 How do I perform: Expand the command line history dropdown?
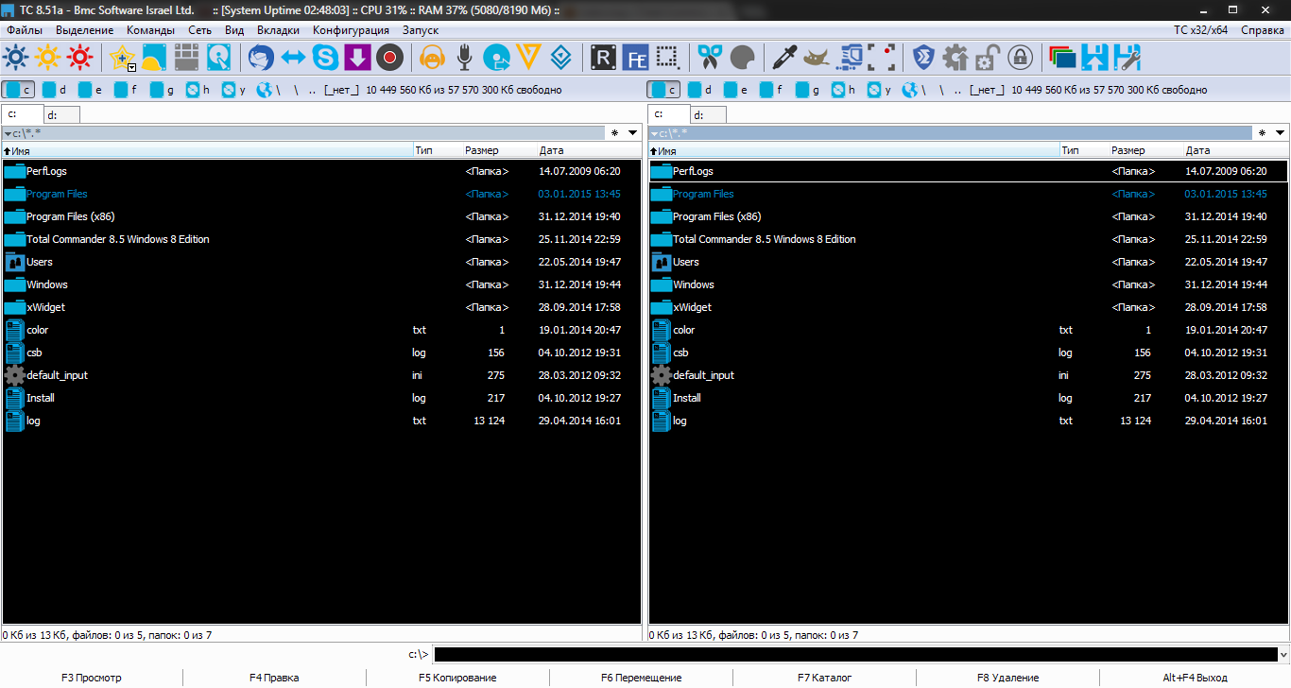(x=1282, y=654)
